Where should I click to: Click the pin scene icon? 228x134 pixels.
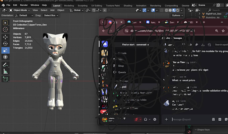coord(214,5)
